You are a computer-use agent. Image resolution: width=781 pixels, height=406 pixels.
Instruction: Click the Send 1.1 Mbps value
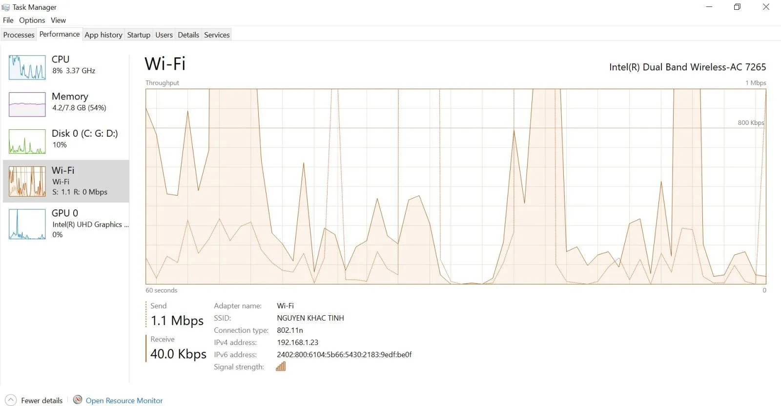pos(177,321)
